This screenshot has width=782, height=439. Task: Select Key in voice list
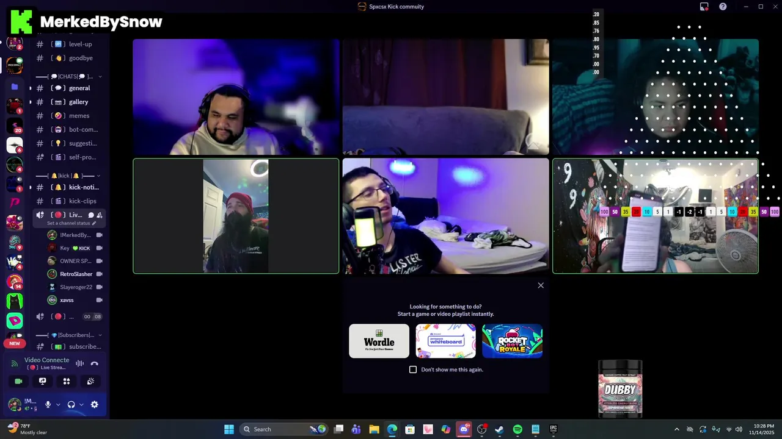[x=75, y=248]
